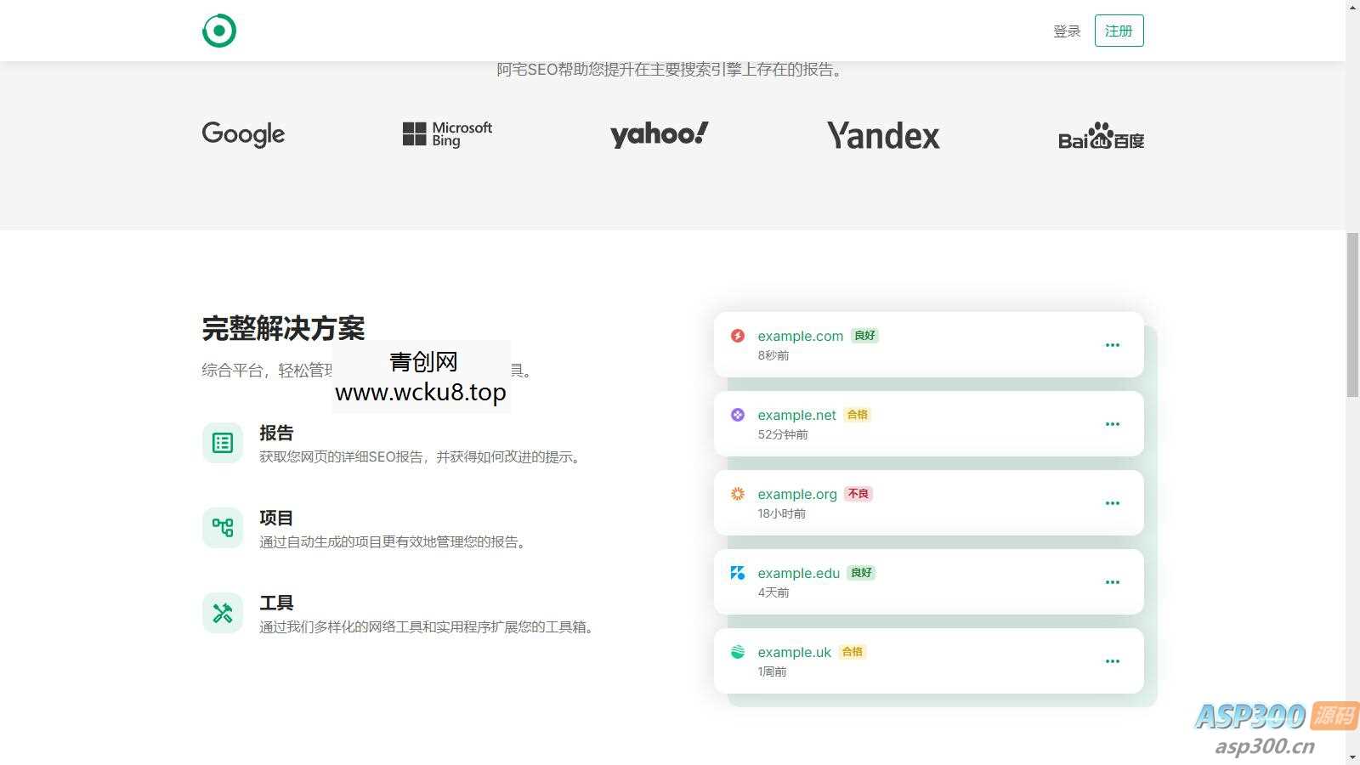The height and width of the screenshot is (765, 1360).
Task: Select the 报告 (reports) icon
Action: click(222, 443)
